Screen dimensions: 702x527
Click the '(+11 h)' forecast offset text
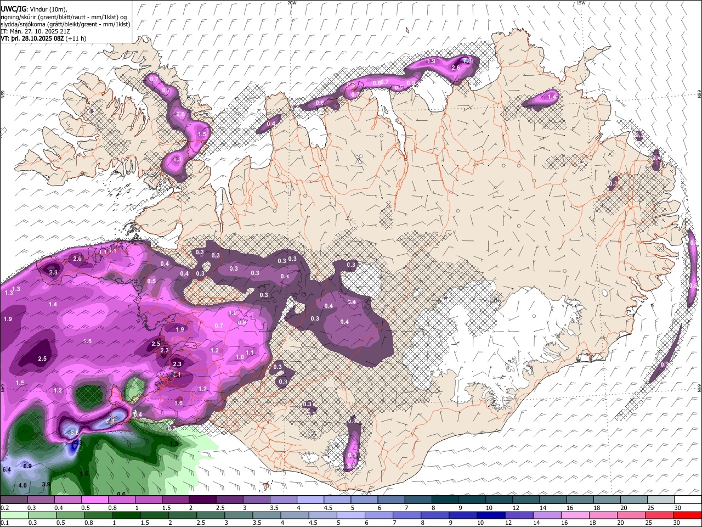(76, 38)
